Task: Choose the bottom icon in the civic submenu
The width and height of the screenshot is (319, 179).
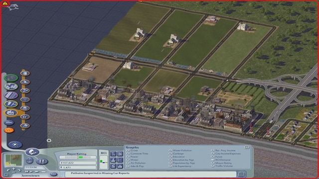Action: pos(25,126)
